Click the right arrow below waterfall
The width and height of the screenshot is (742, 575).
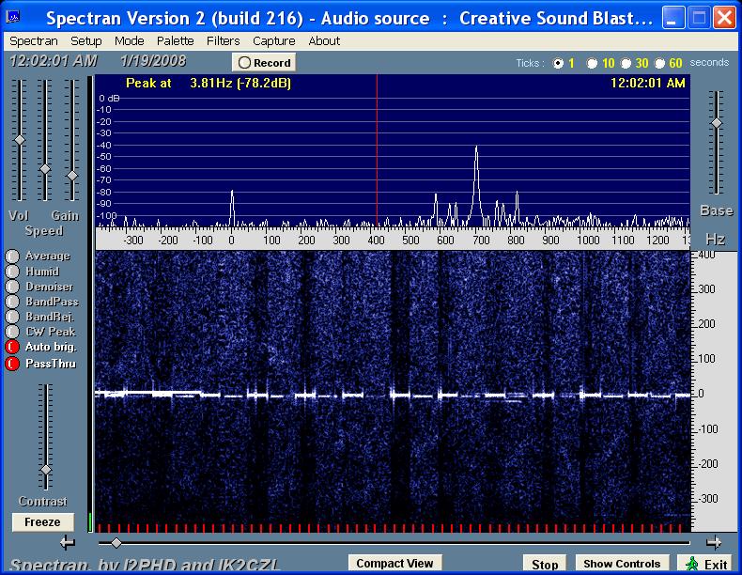click(714, 542)
